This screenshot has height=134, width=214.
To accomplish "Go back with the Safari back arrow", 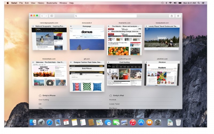I will [42, 16].
